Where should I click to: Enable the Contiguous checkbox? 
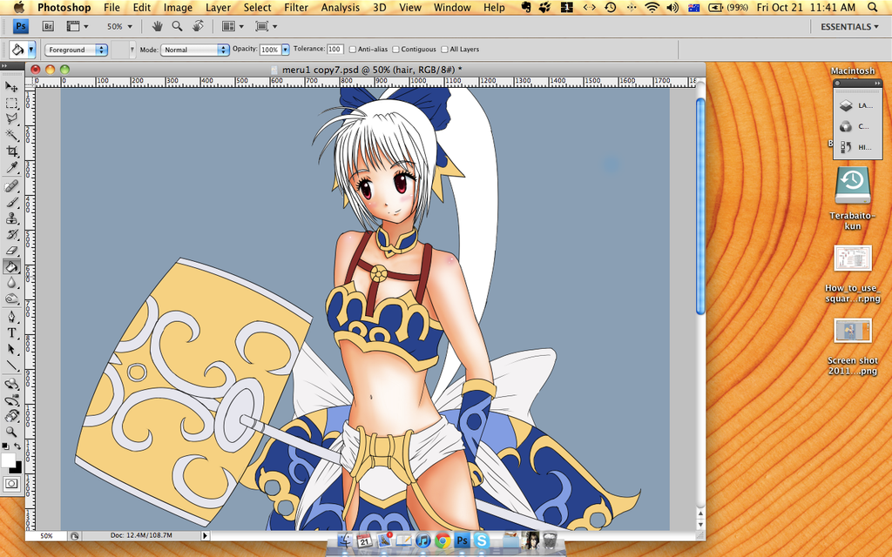(x=396, y=50)
